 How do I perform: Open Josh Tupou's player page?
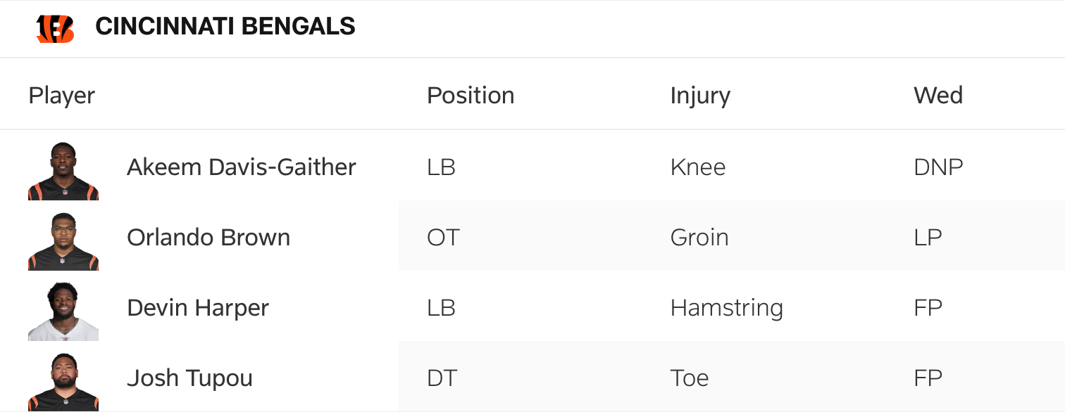189,378
